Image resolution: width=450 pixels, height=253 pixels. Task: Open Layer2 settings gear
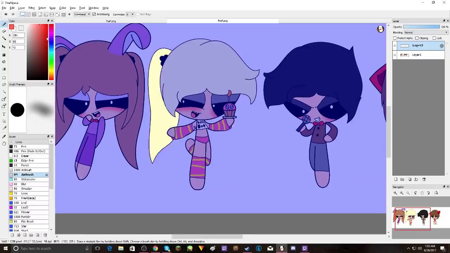click(x=442, y=46)
